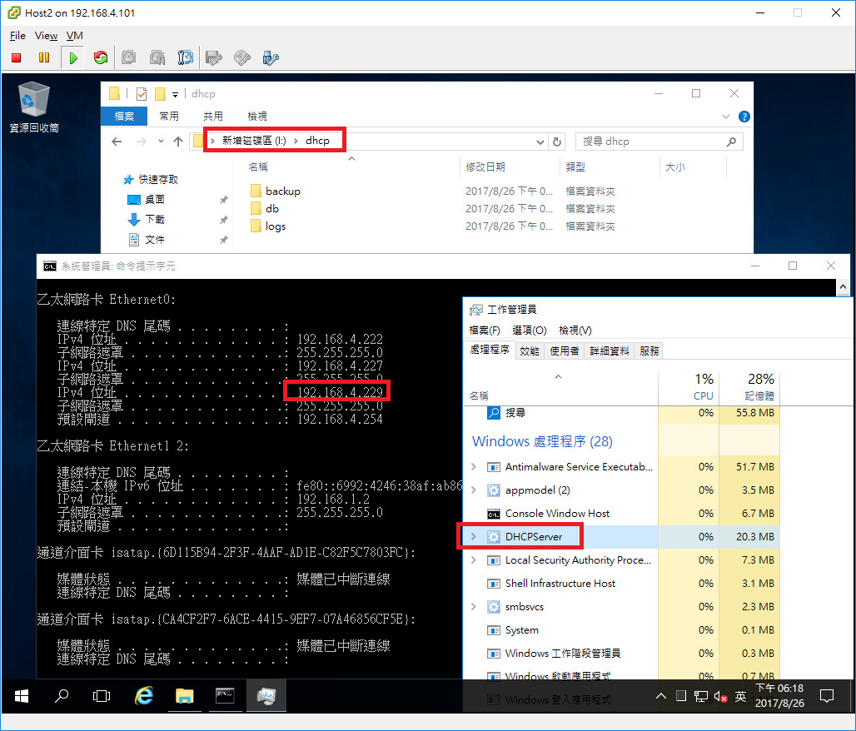Open the File menu of the VM console
856x731 pixels.
(x=17, y=36)
